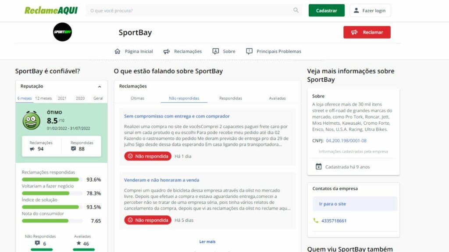Click the megaphone icon beside Reclamações

pos(167,51)
